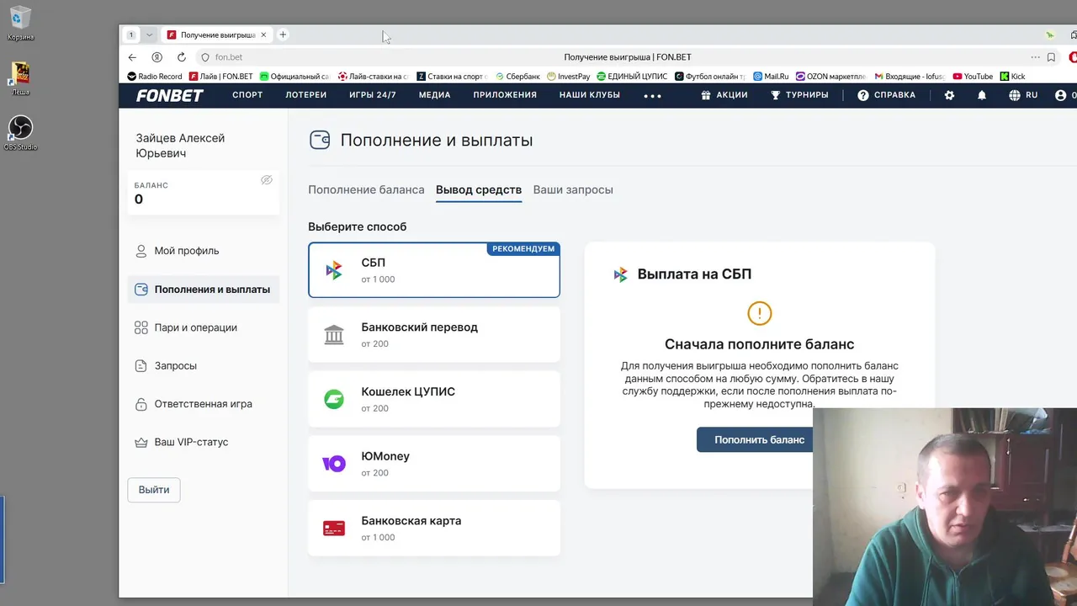
Task: Expand the three-dot more menu in the FONBET navbar
Action: (x=652, y=96)
